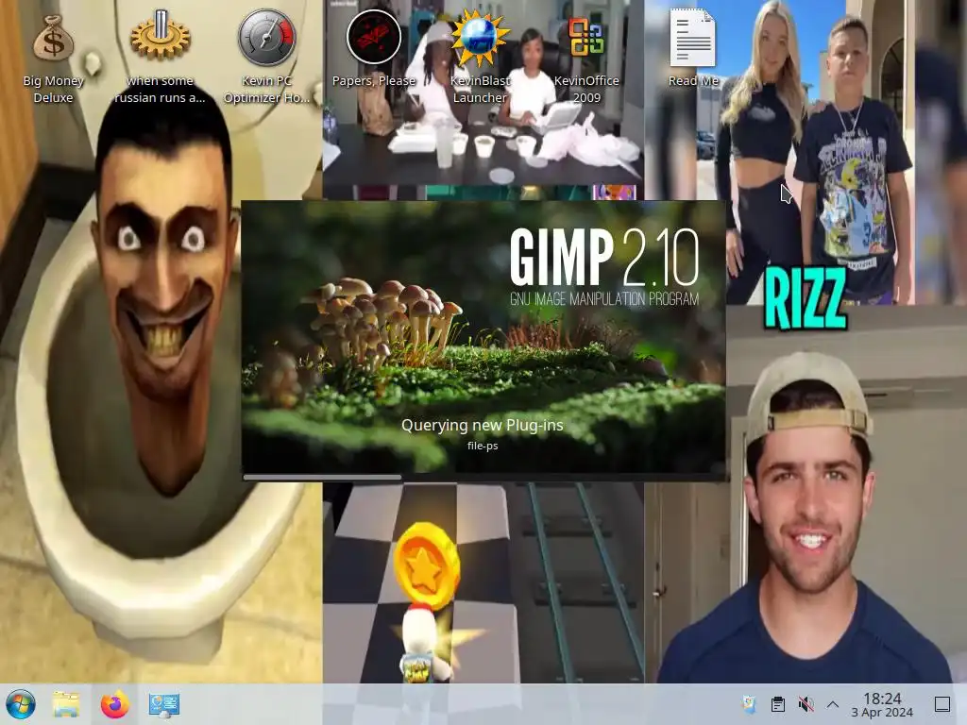Click the GIMP 2.10 splash title
Screen dimensions: 967x725
[604, 257]
